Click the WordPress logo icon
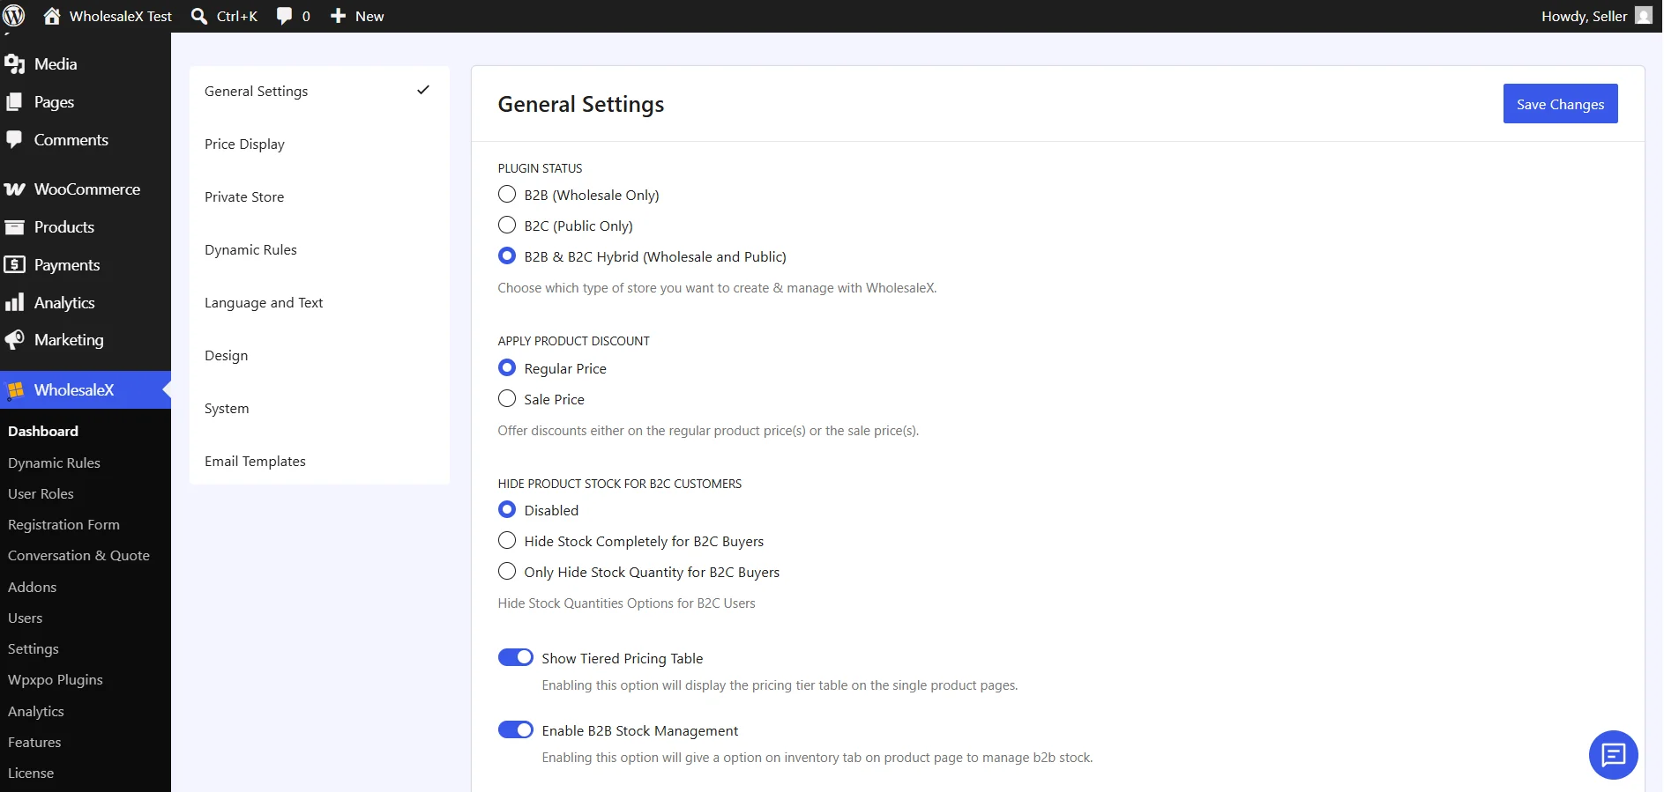The width and height of the screenshot is (1664, 792). pyautogui.click(x=14, y=16)
